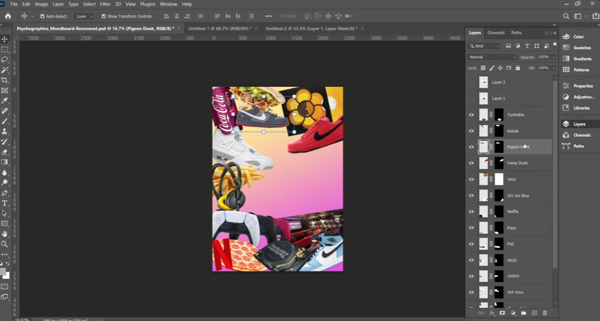The image size is (600, 321).
Task: Select the Rectangle shape tool
Action: 5,224
